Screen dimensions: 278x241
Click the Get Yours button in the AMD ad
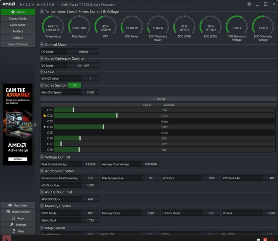coord(17,160)
